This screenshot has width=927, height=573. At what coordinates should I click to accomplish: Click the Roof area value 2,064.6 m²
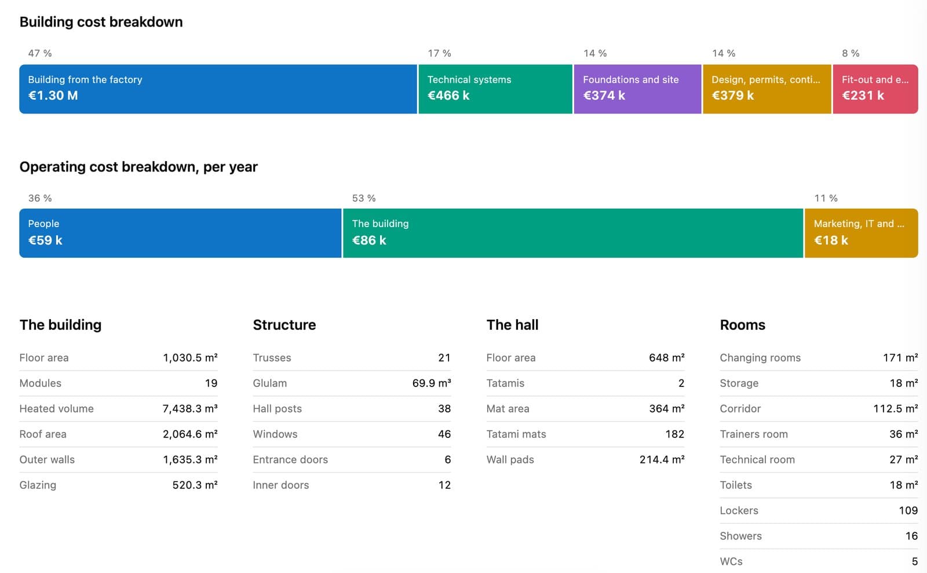pyautogui.click(x=190, y=434)
